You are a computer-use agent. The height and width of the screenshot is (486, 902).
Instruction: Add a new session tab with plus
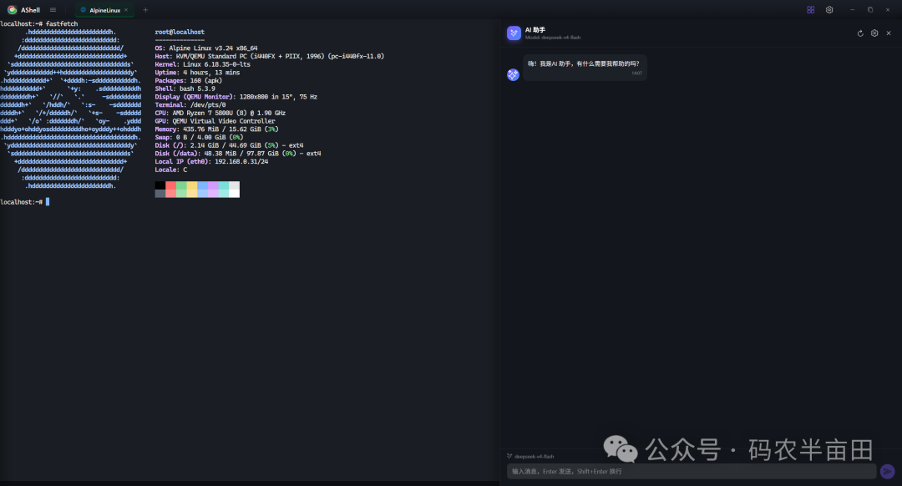pos(145,10)
